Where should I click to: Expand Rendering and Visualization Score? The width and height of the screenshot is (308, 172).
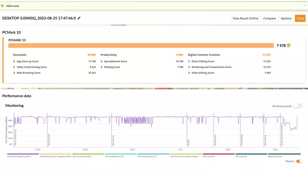pyautogui.click(x=189, y=67)
